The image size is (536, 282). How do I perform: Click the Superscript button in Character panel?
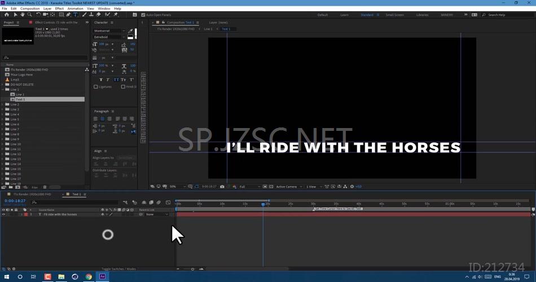click(x=131, y=80)
